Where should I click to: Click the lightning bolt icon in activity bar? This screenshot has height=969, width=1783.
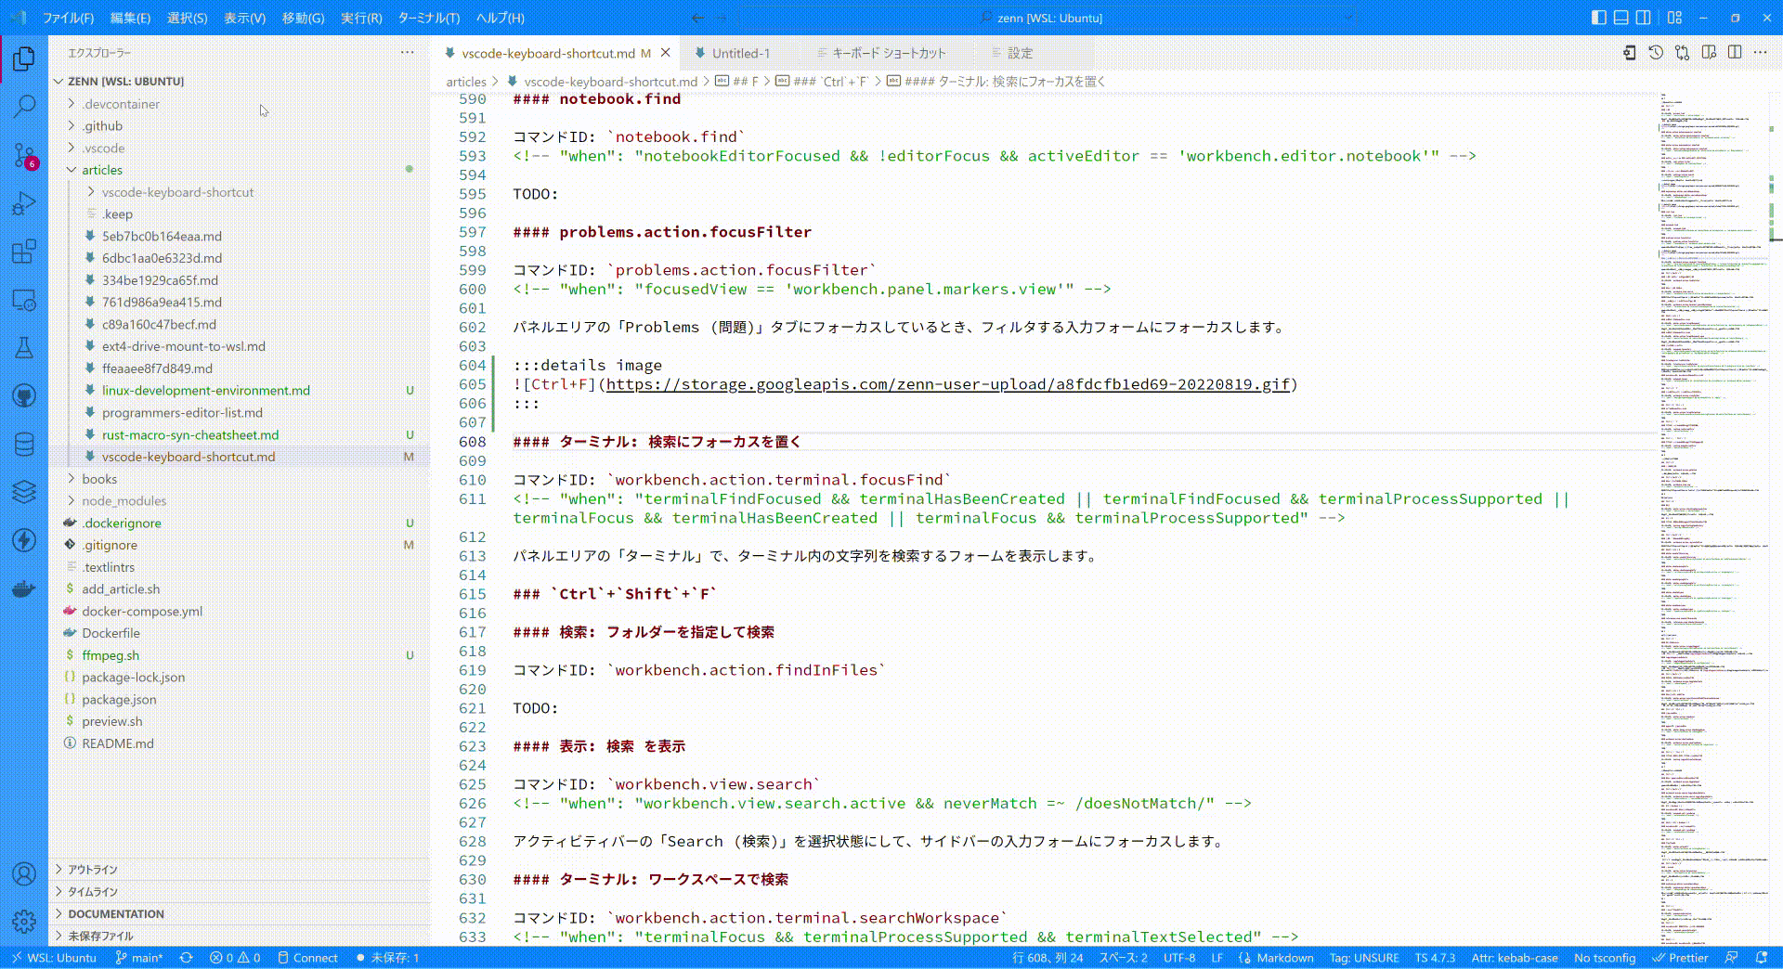(x=24, y=540)
